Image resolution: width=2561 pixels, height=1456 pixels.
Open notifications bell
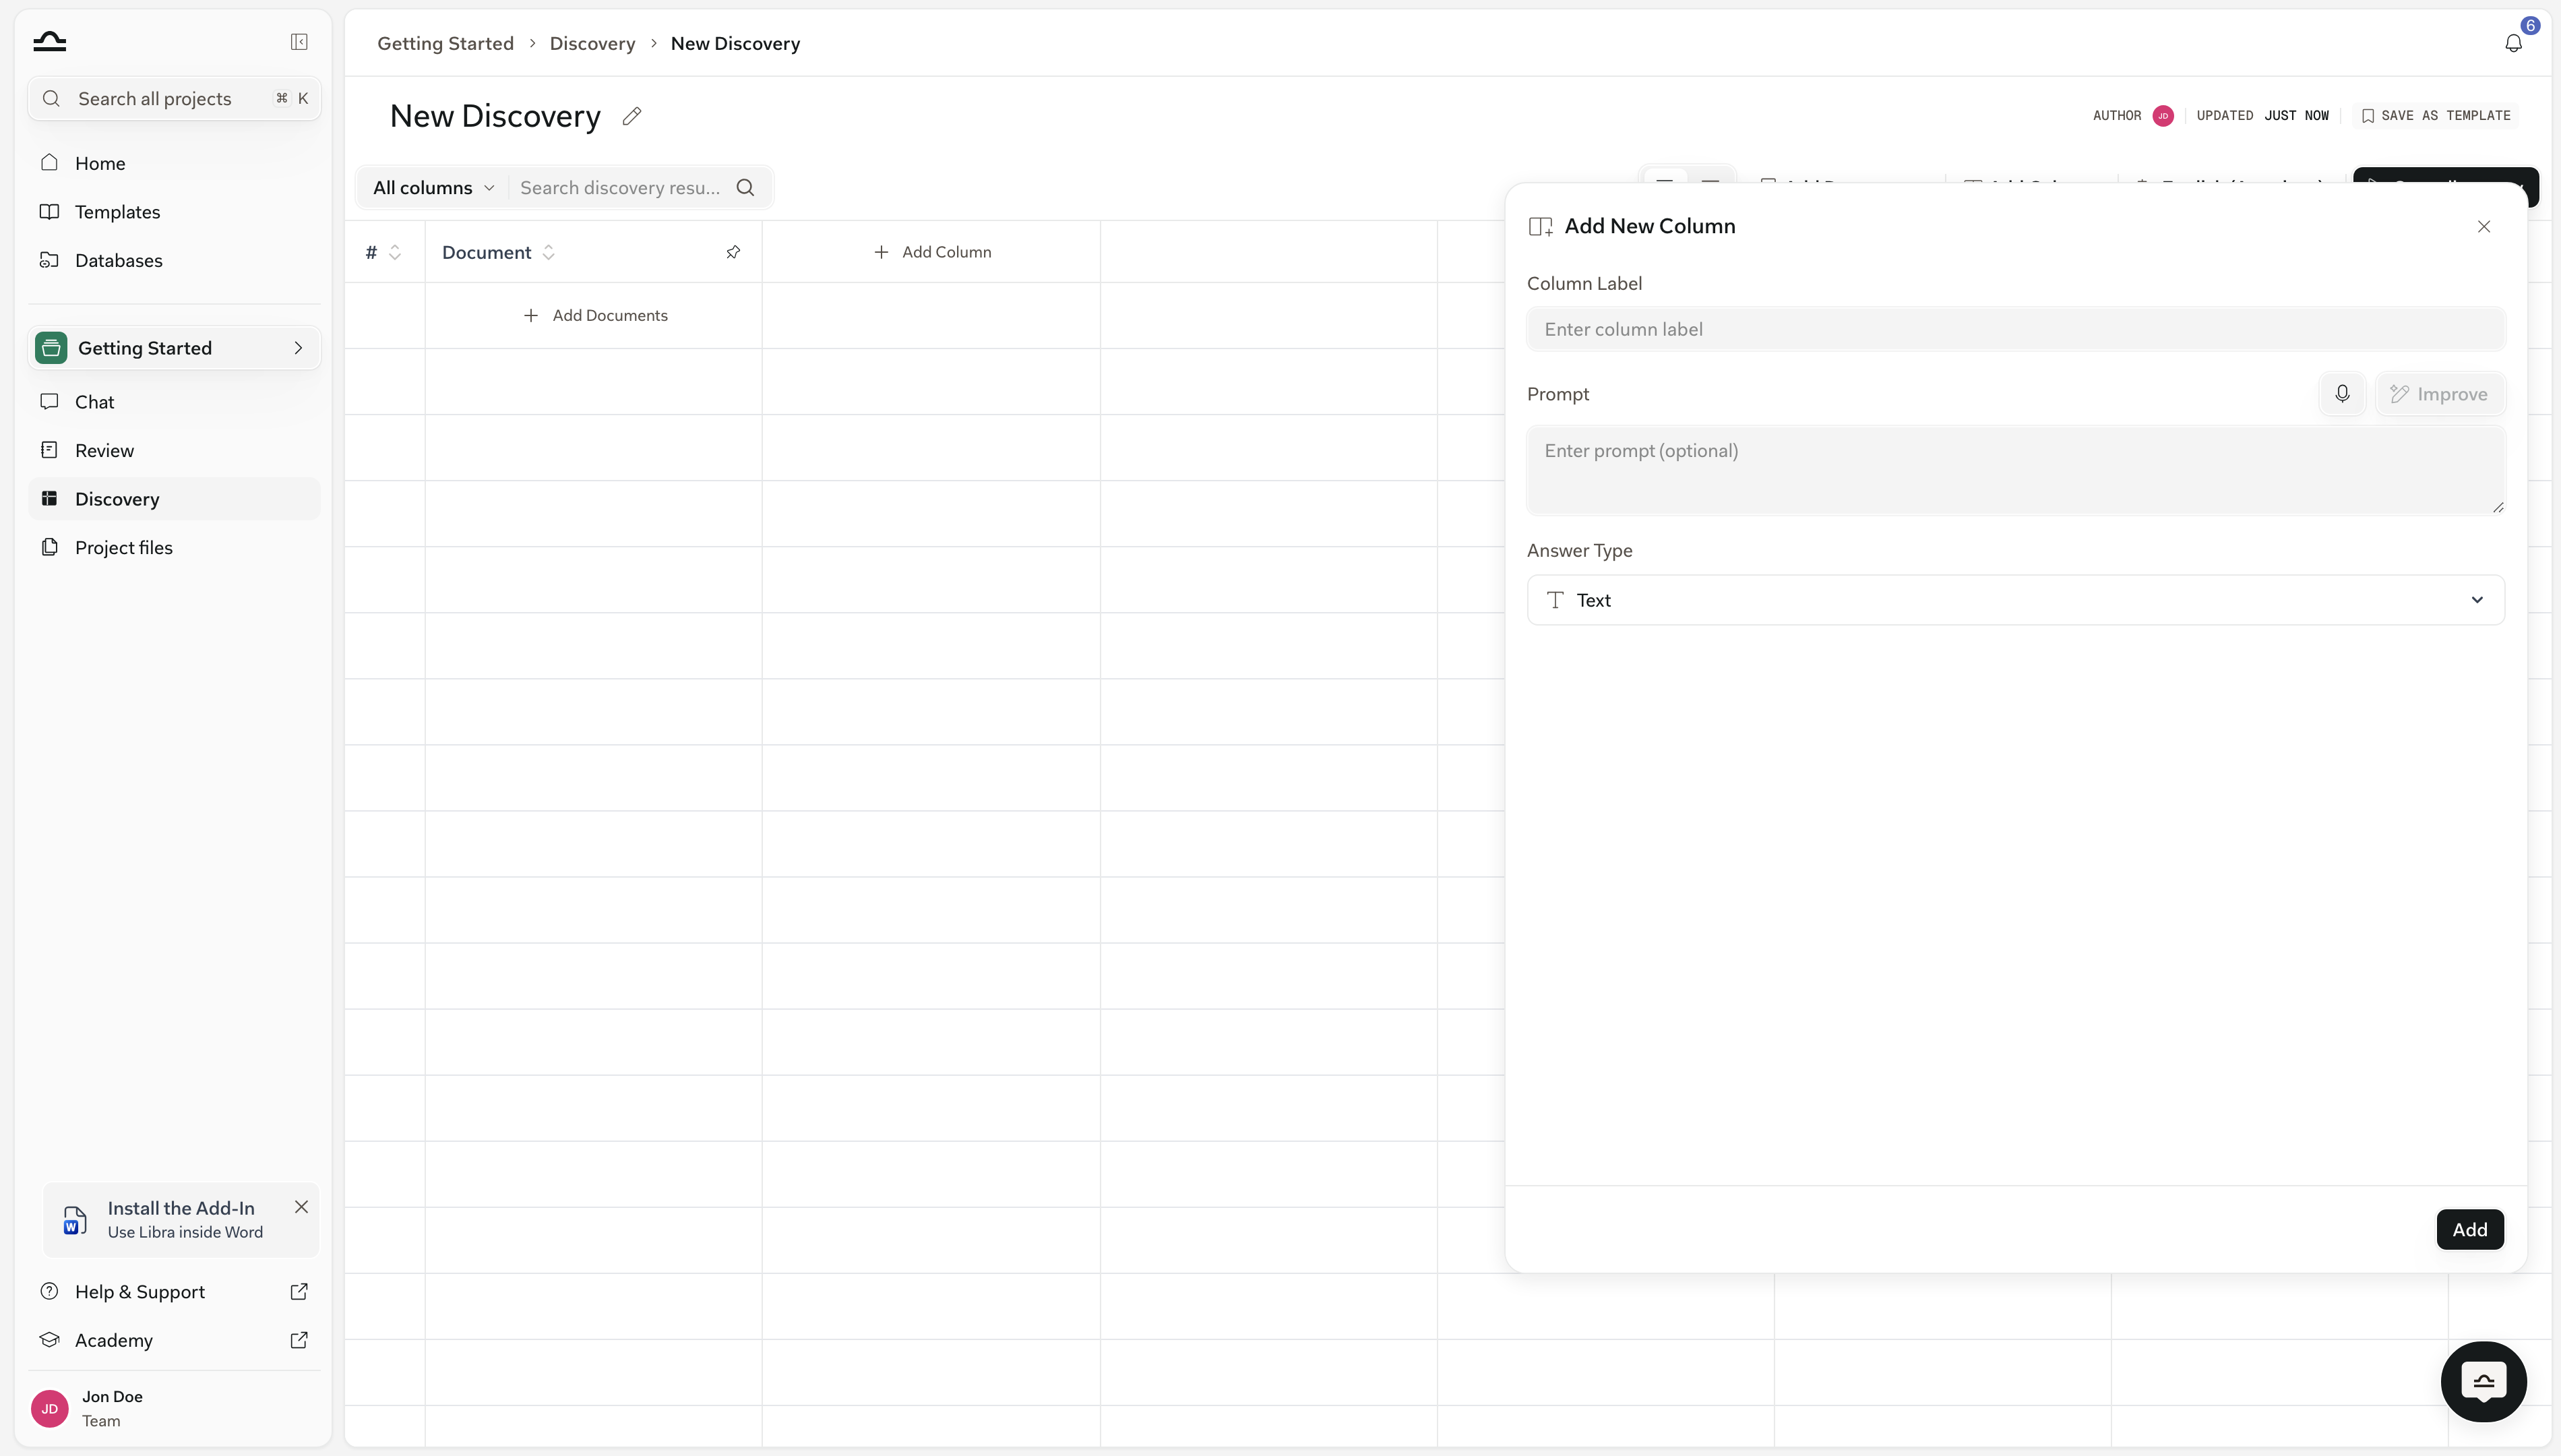pos(2513,43)
